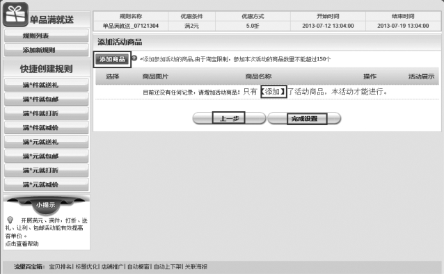
Task: Select quick rule 满*件就送礼
Action: [x=47, y=85]
